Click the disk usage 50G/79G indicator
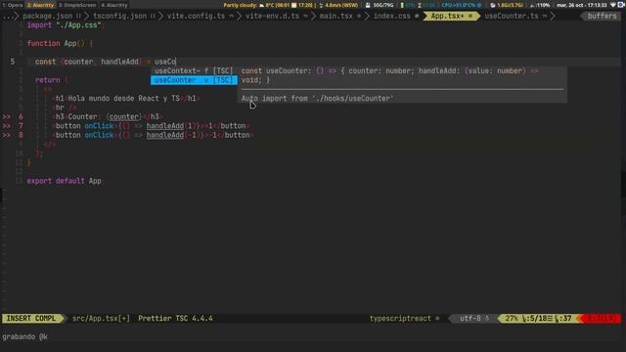 click(x=380, y=5)
